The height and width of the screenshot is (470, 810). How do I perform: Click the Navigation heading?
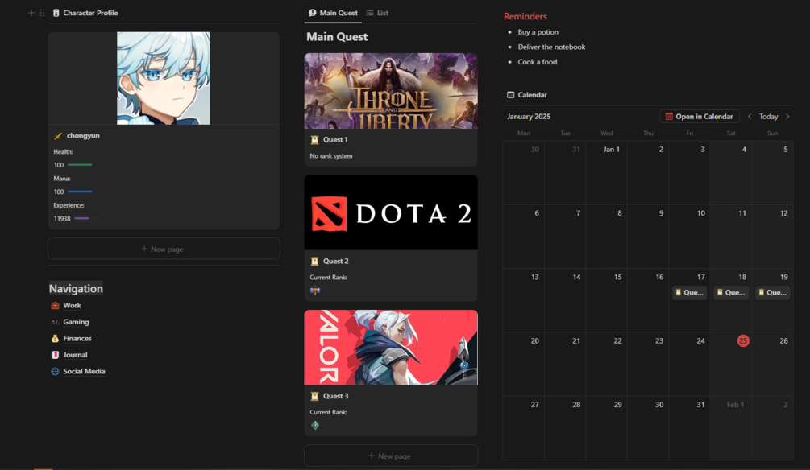[x=76, y=288]
